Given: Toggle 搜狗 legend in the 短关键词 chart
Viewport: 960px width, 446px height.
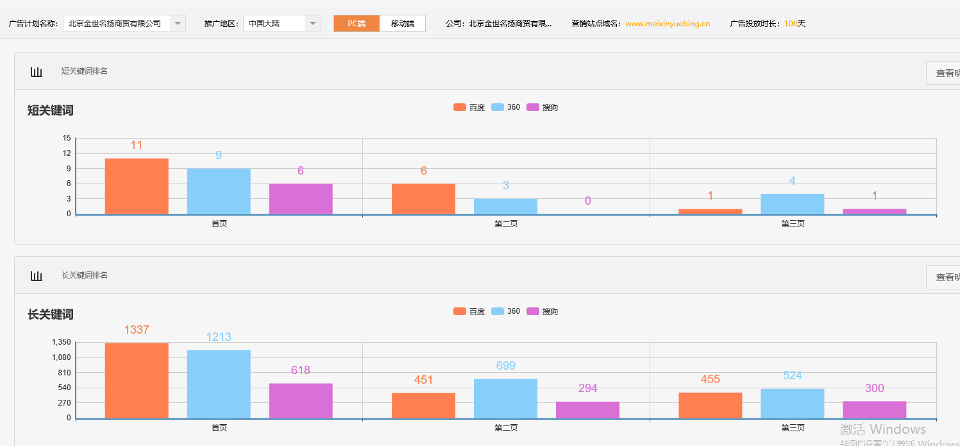Looking at the screenshot, I should coord(543,108).
